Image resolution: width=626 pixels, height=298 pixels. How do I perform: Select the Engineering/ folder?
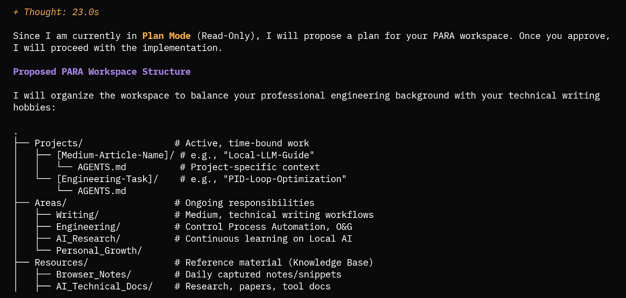pyautogui.click(x=88, y=227)
